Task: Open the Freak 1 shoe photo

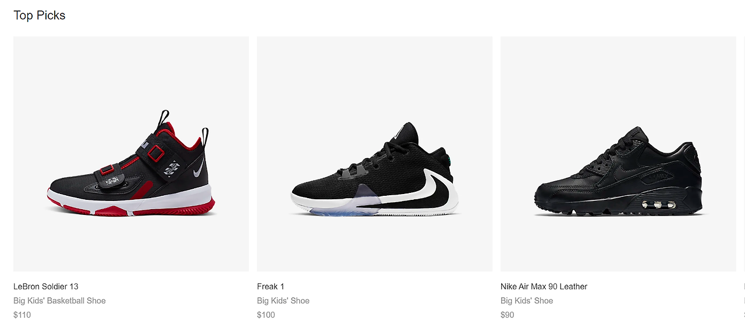Action: click(x=374, y=154)
